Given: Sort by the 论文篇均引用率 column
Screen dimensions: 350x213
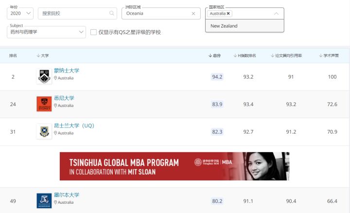Looking at the screenshot, I should 286,55.
